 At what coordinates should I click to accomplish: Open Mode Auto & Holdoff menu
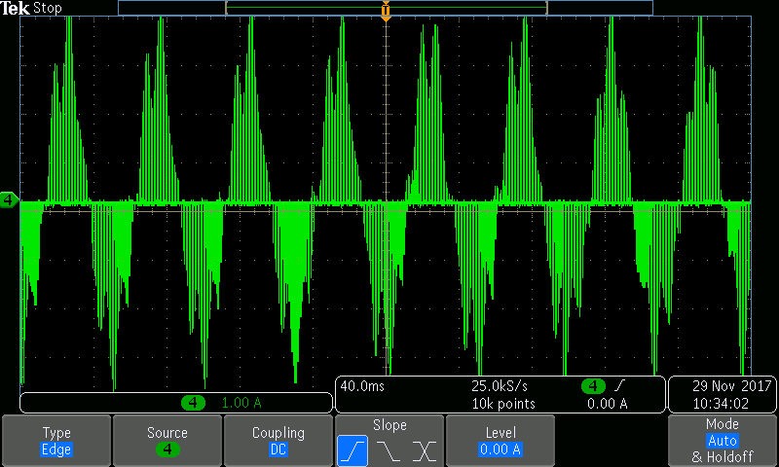pos(722,441)
